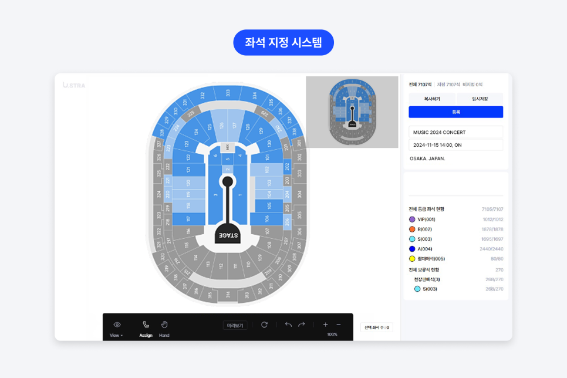Select the purple VIP(001) grade swatch

(412, 220)
